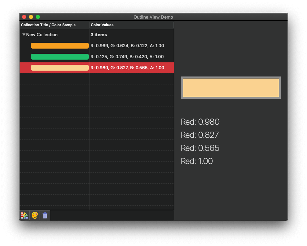Screen dimensions: 307x246
Task: Click the Red: 0.827 label
Action: pyautogui.click(x=200, y=135)
